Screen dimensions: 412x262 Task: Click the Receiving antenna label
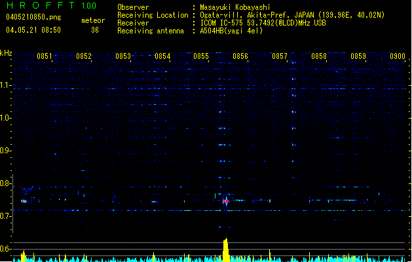[x=151, y=31]
